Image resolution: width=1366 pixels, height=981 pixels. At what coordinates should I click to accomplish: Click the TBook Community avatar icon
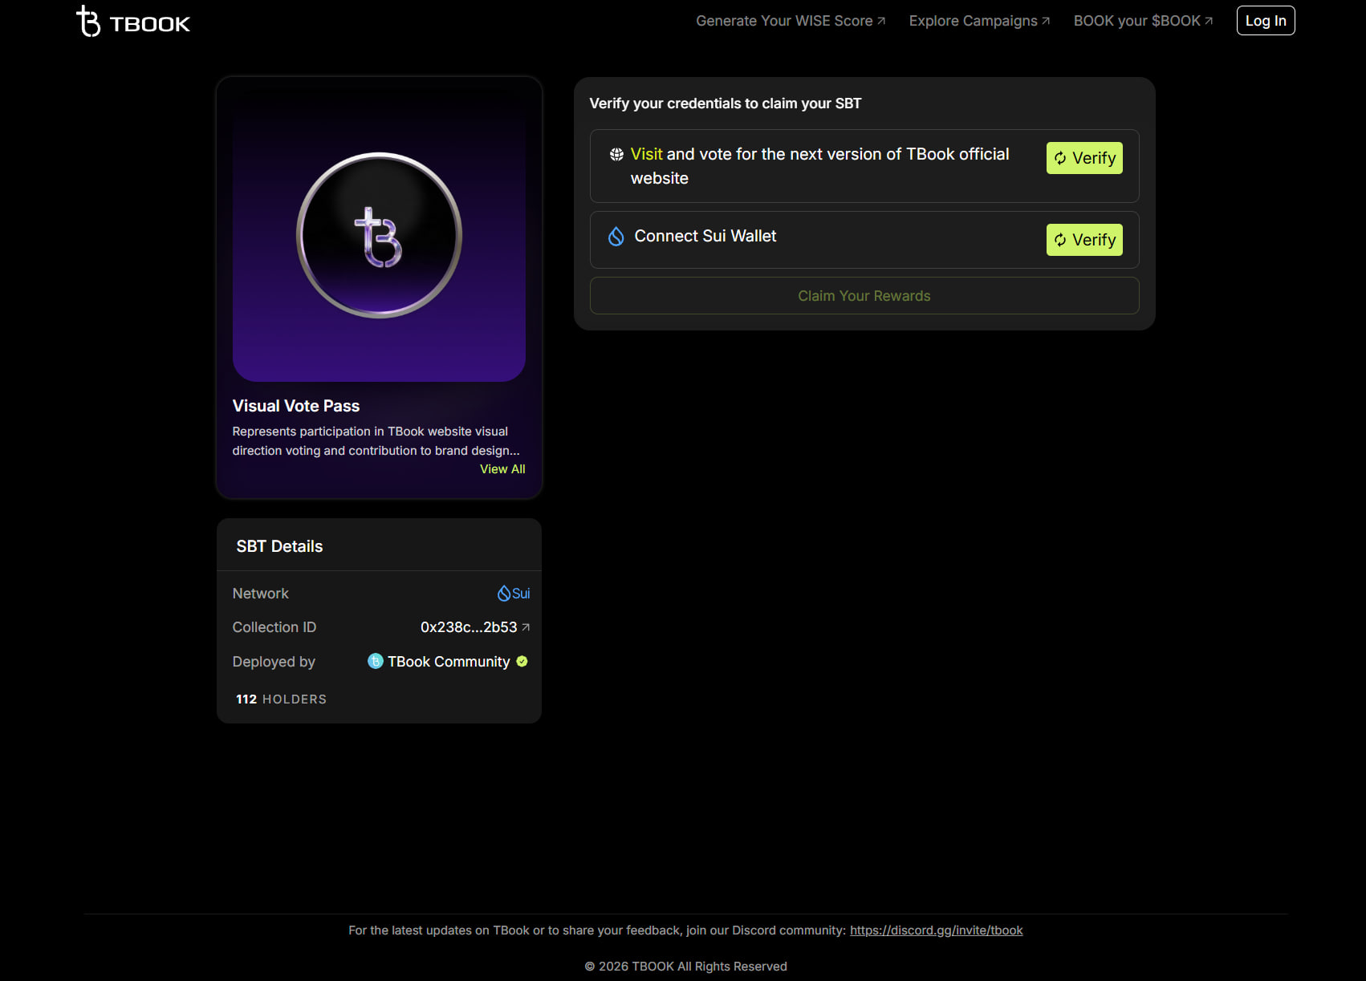click(375, 661)
